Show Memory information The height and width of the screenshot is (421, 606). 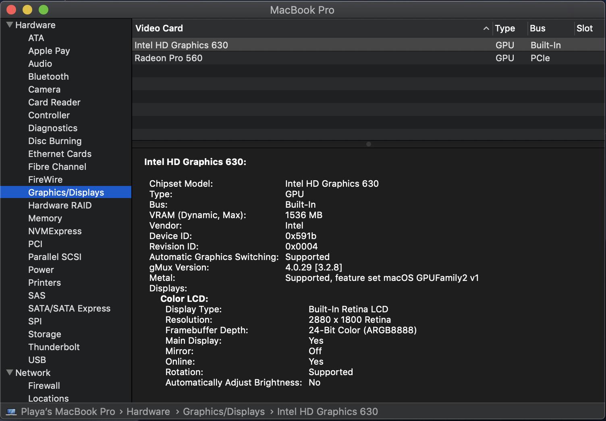pos(45,218)
